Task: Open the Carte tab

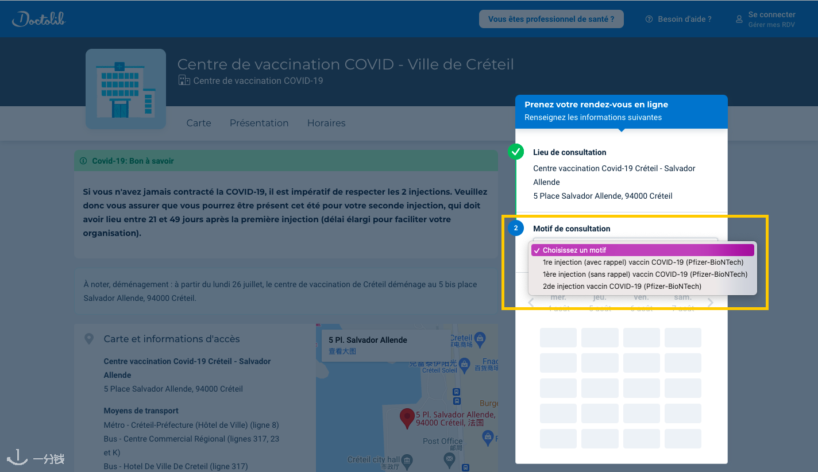Action: pos(199,123)
